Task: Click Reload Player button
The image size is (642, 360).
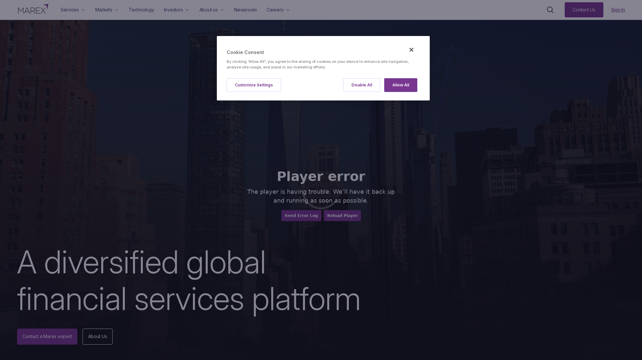Action: tap(342, 216)
